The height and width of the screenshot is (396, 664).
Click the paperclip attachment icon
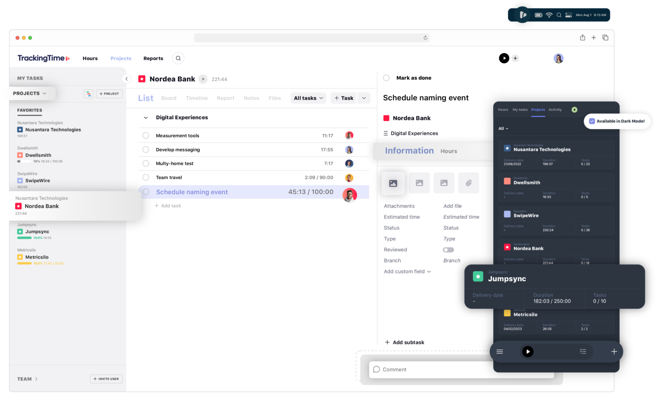pos(468,183)
